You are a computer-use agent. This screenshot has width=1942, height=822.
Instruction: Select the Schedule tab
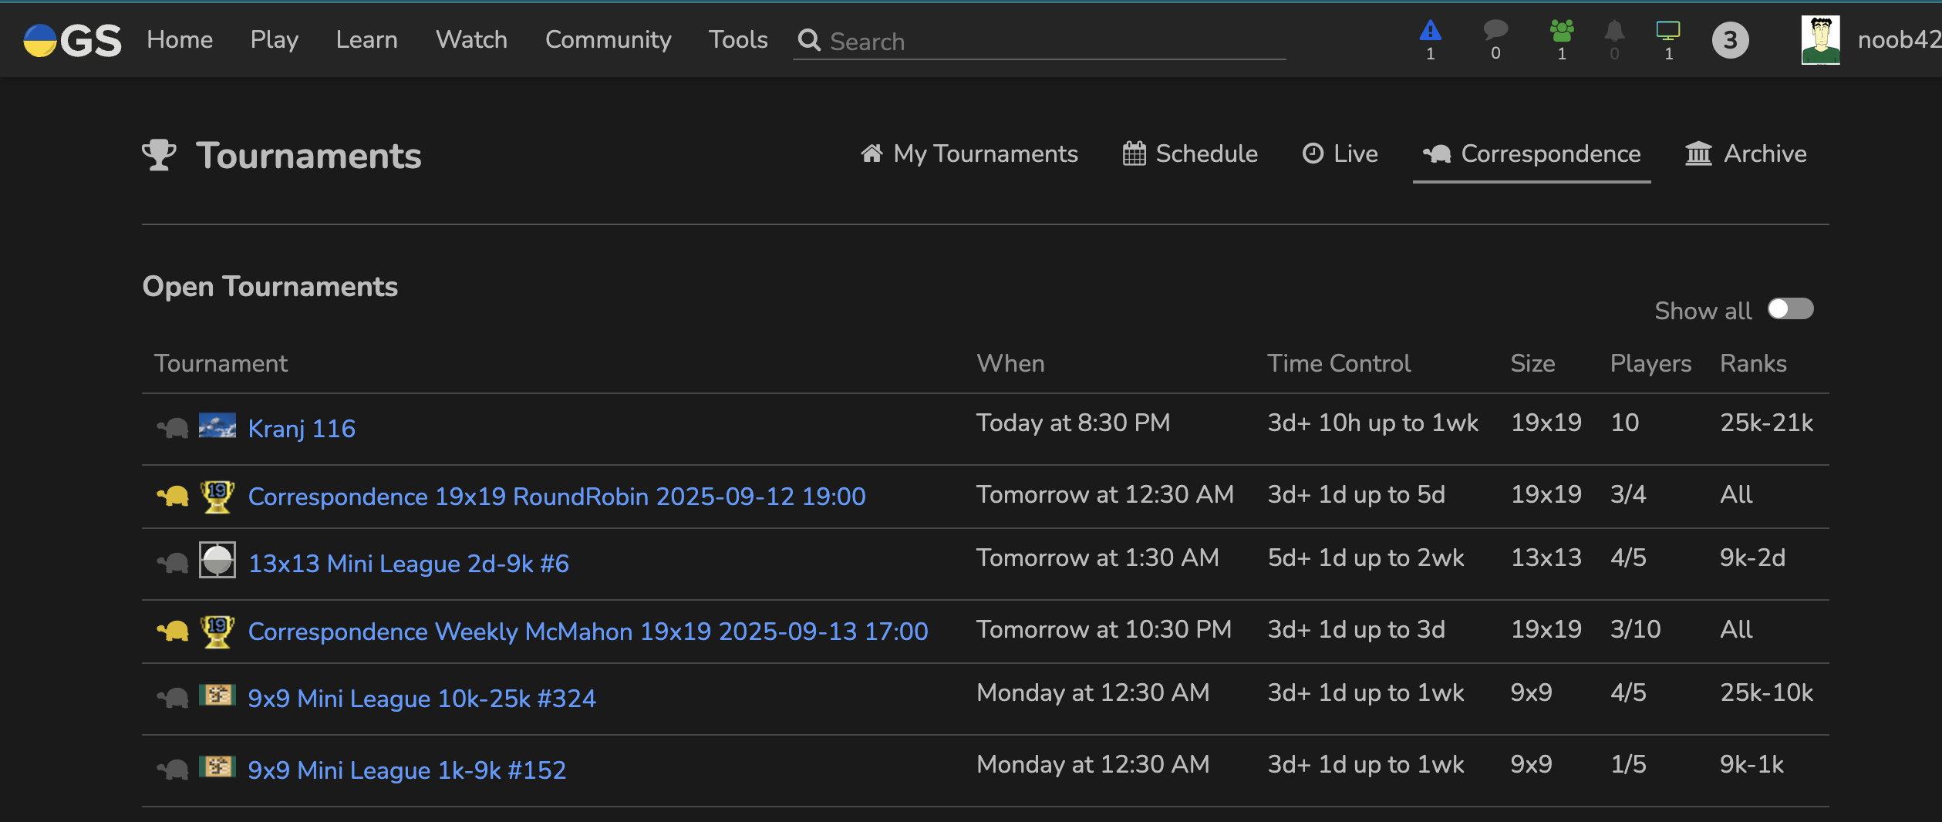click(x=1190, y=154)
